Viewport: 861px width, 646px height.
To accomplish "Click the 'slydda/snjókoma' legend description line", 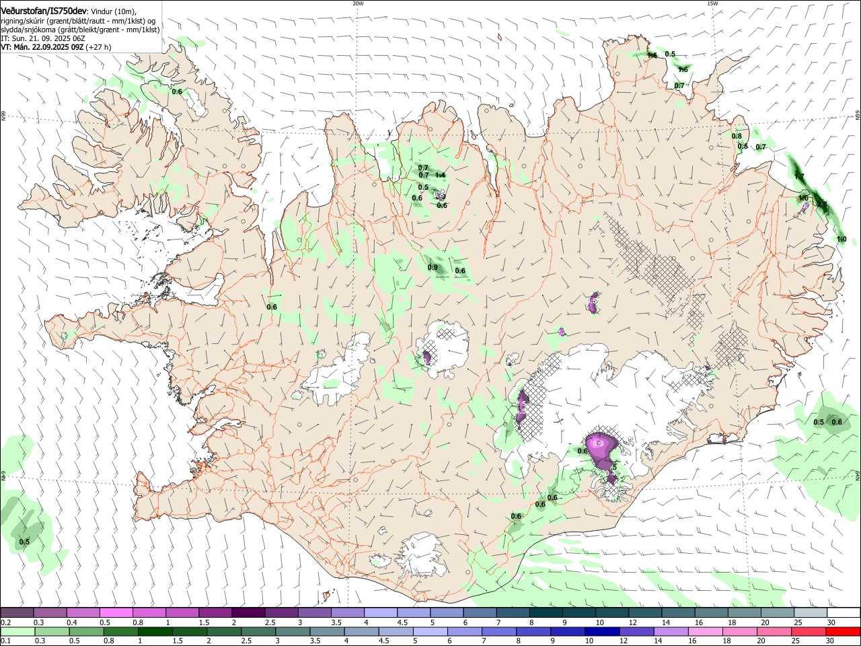I will pos(80,30).
